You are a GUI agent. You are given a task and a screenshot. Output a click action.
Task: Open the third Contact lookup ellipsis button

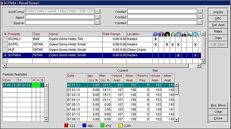200,23
